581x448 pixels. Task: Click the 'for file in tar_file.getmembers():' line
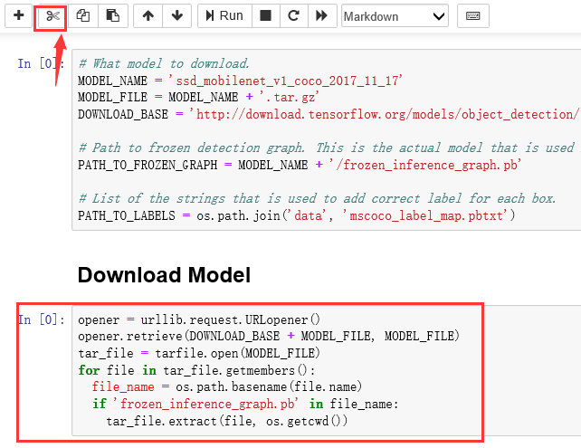pos(196,370)
